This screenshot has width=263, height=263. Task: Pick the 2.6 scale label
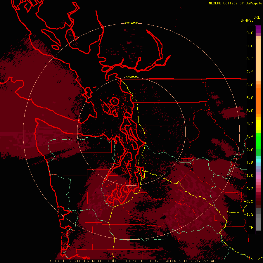pos(250,150)
